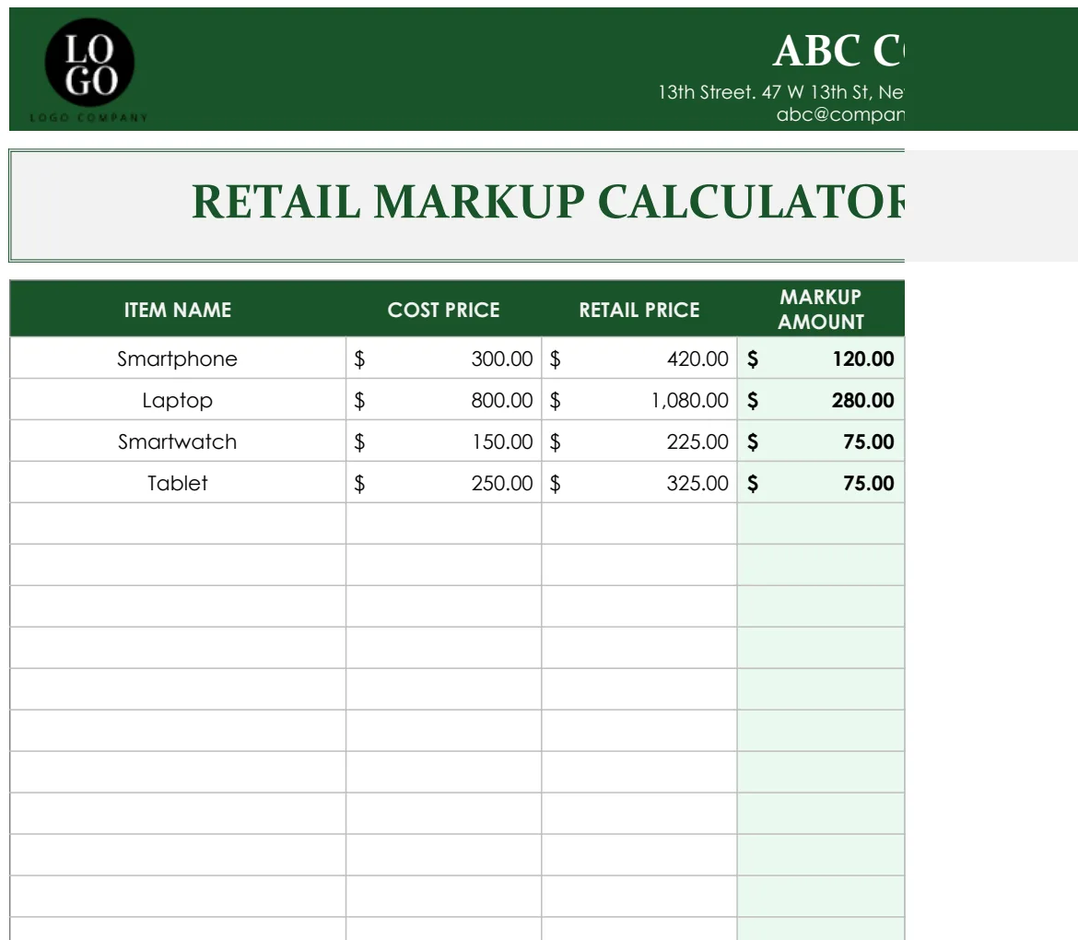Select the Tablet item cell
This screenshot has width=1078, height=940.
tap(178, 483)
